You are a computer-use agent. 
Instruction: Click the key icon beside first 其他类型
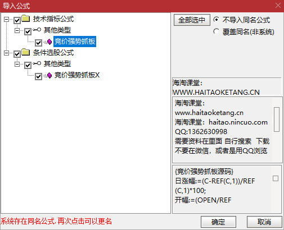[37, 30]
